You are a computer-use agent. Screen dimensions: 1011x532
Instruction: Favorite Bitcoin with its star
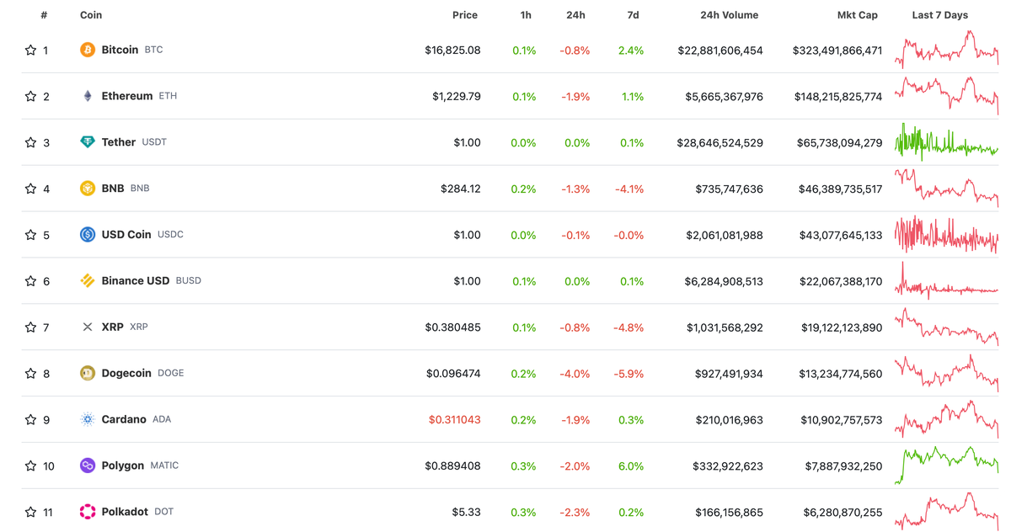30,51
